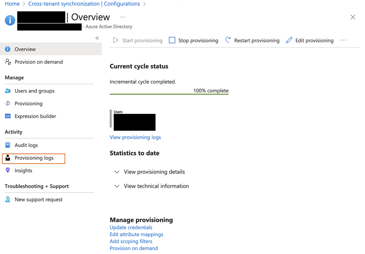
Task: Click Edit provisioning button label
Action: (314, 40)
